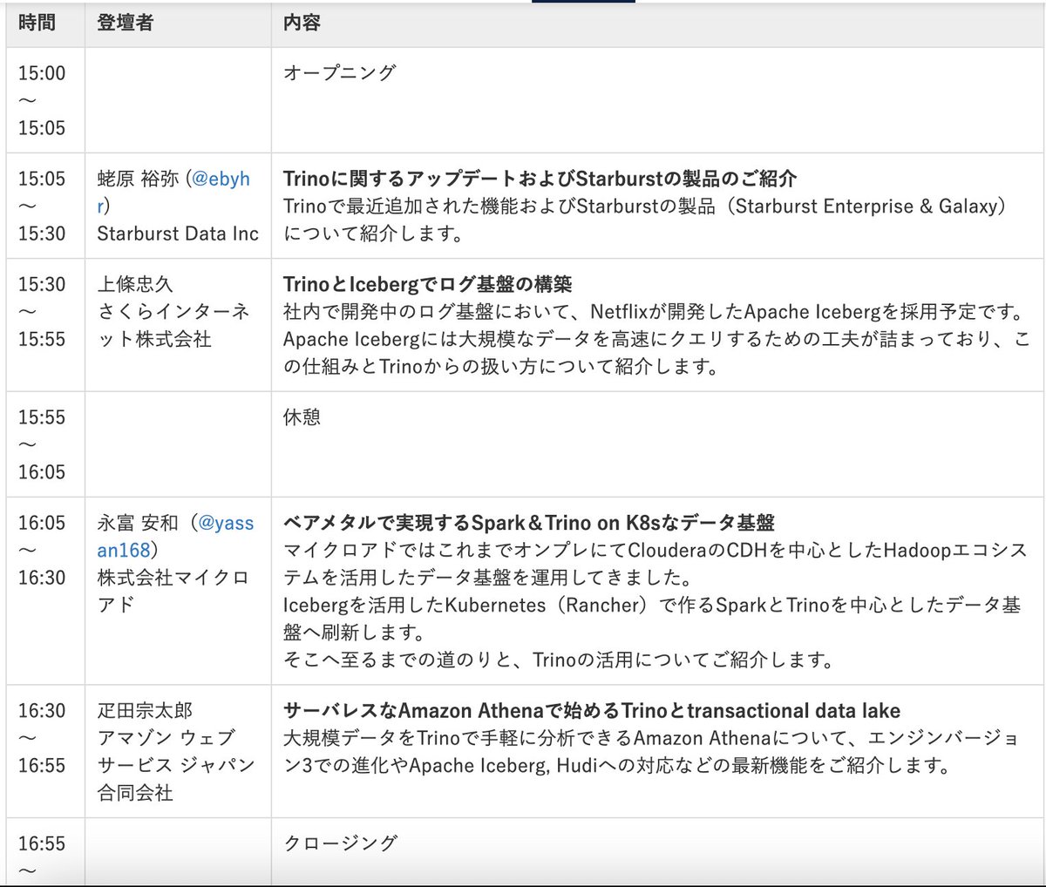Image resolution: width=1046 pixels, height=887 pixels.
Task: Select the 16:05～16:30 time cell
Action: coord(45,591)
